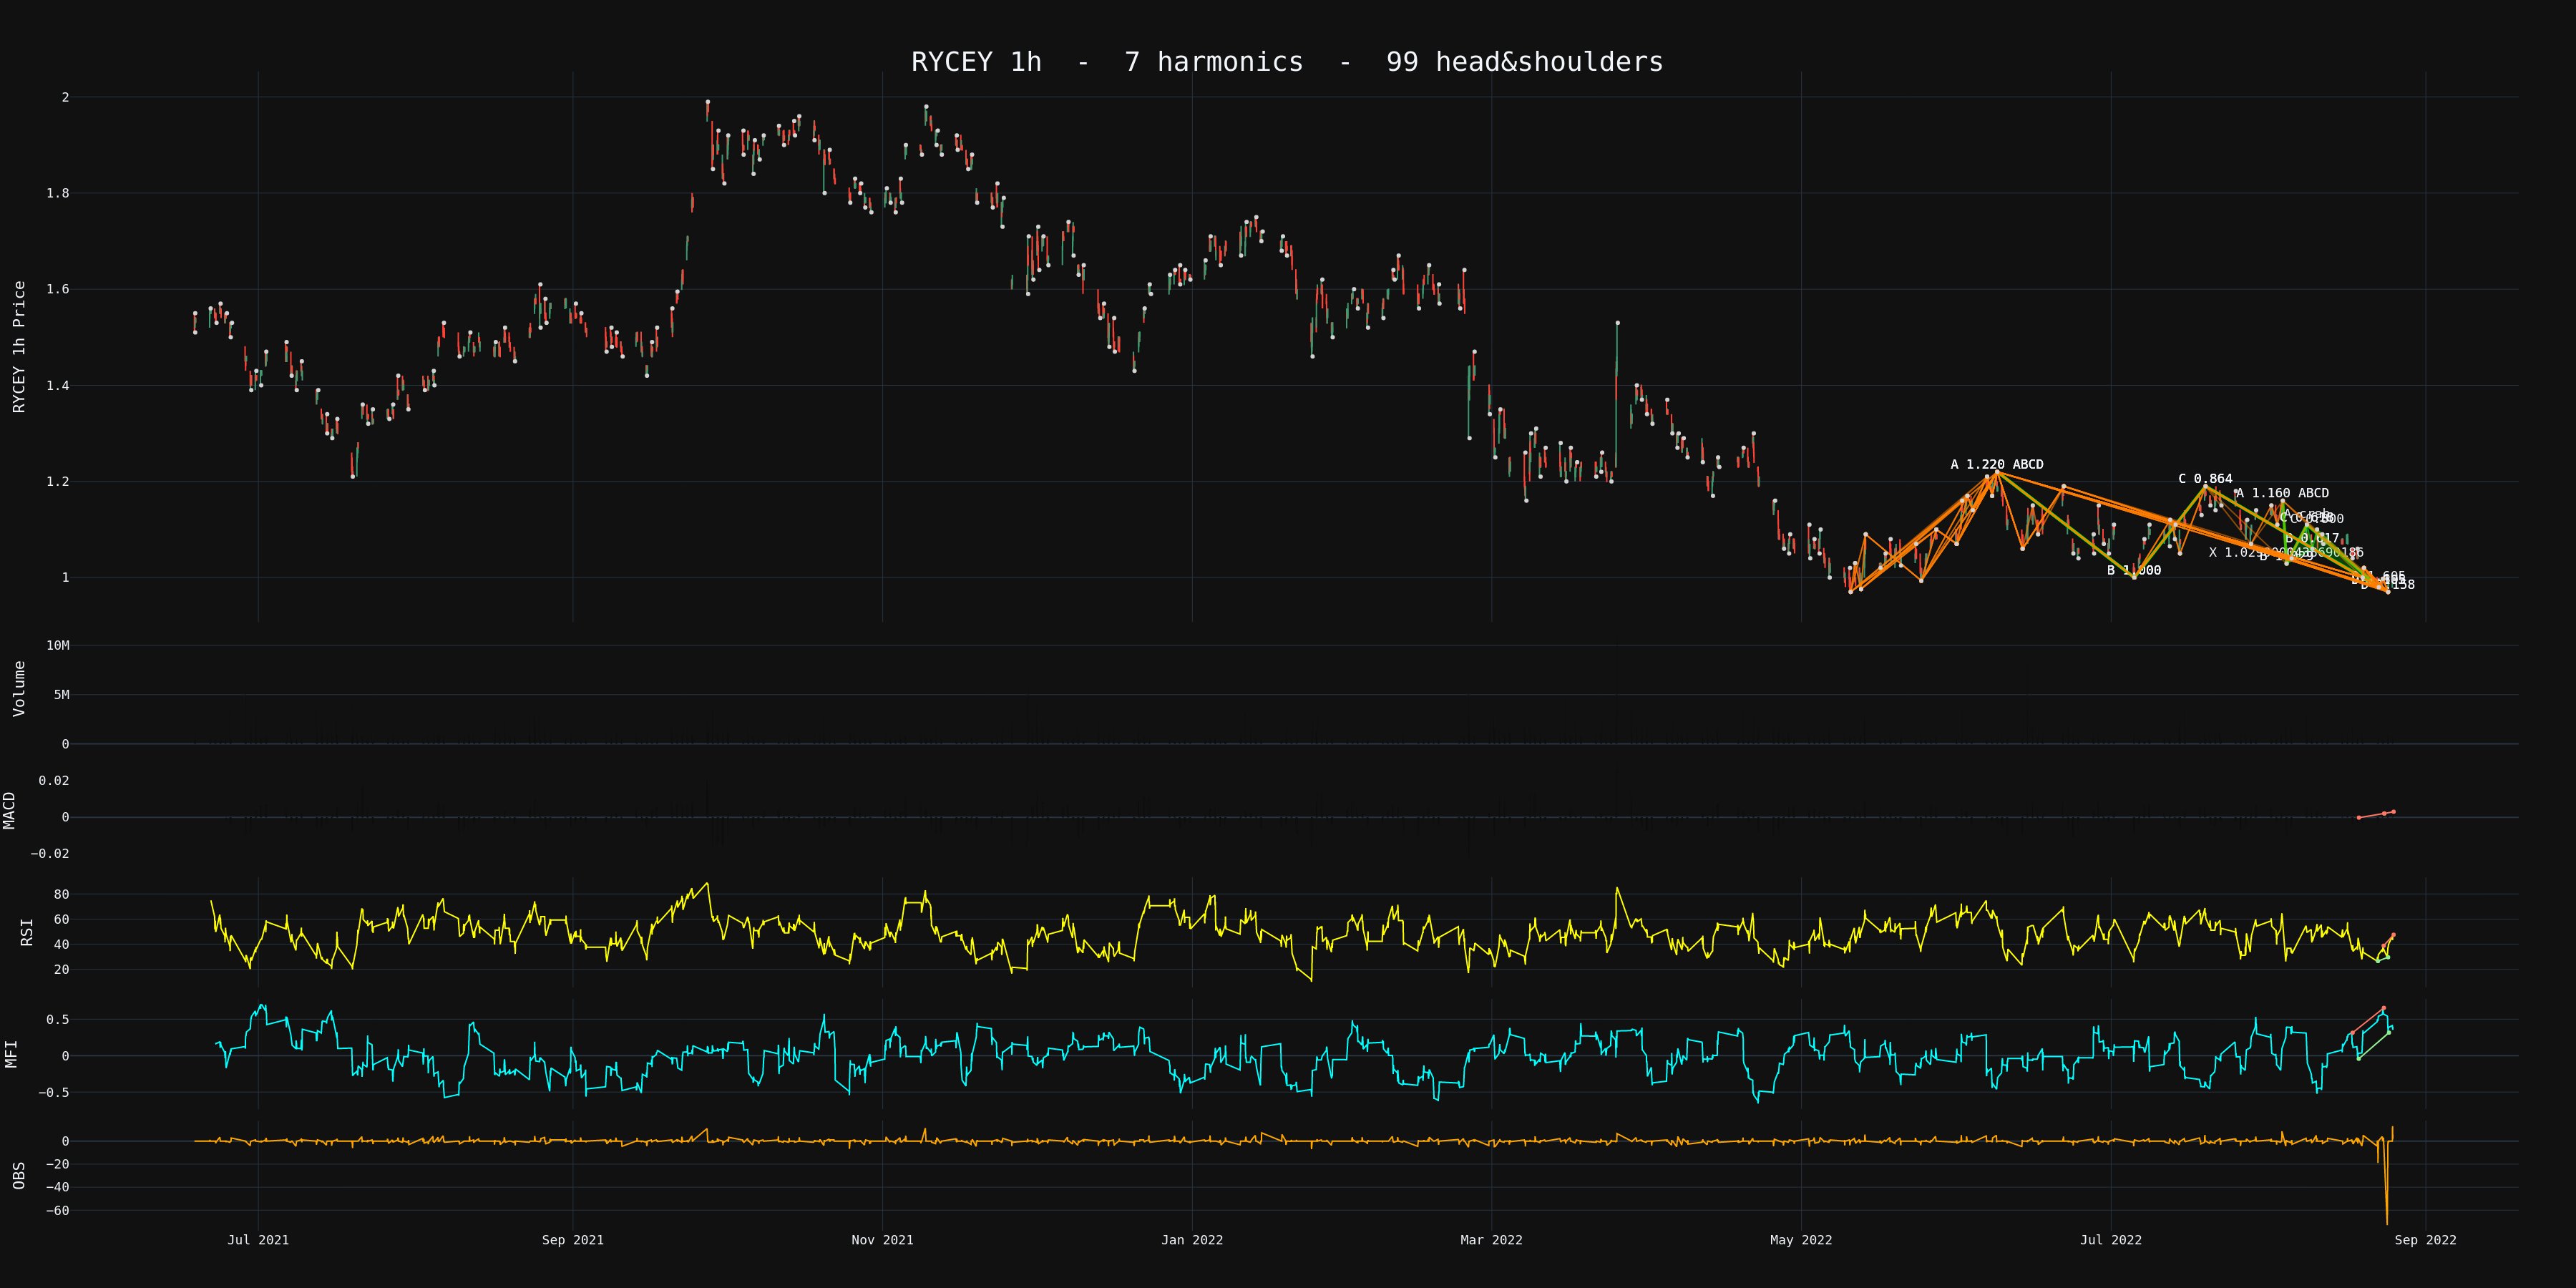Select the RSI axis title
The image size is (2576, 1288).
[27, 932]
